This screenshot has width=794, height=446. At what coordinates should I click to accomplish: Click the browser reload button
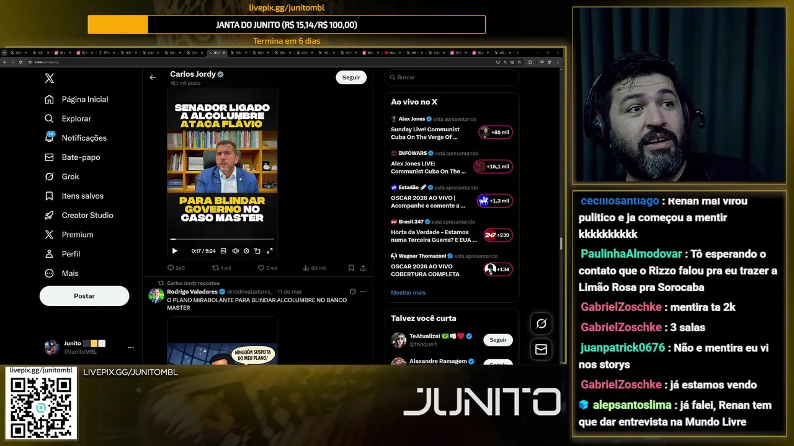click(x=20, y=62)
